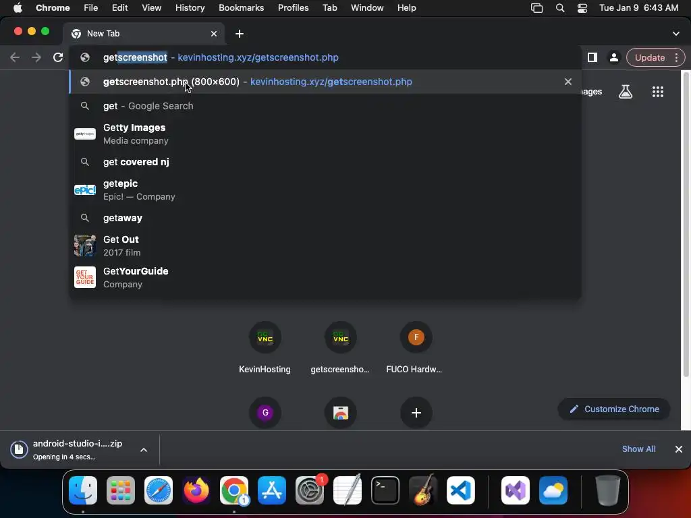Viewport: 691px width, 518px height.
Task: Open the Trash in the dock
Action: 608,490
